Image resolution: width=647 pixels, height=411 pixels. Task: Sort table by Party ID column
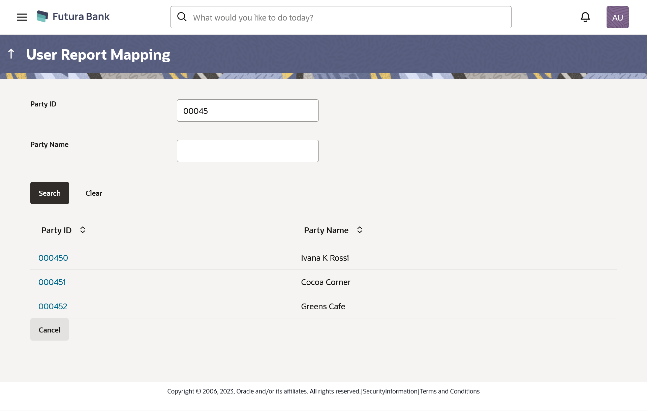83,230
